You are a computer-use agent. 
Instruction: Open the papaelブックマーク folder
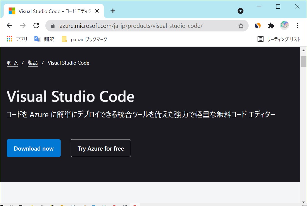[84, 39]
